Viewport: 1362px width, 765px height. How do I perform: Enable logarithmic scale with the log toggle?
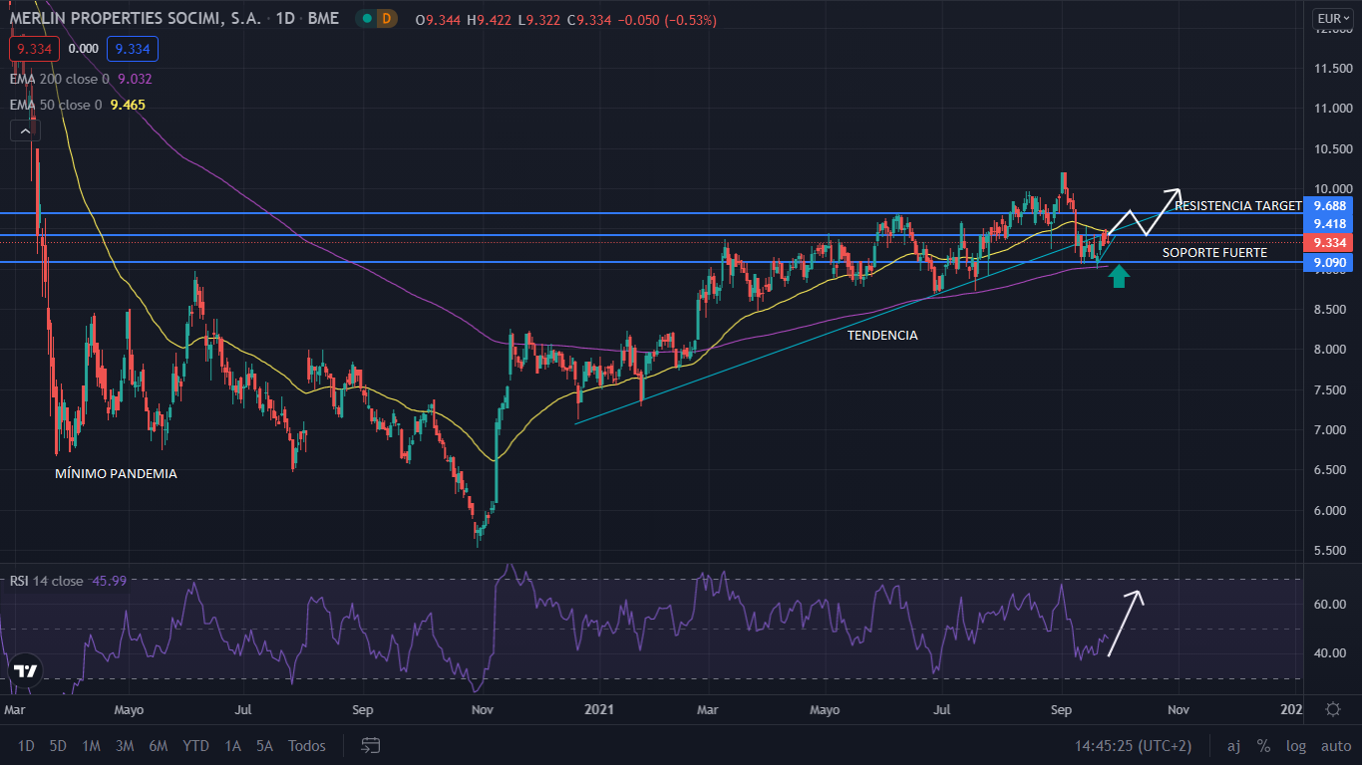[x=1295, y=745]
